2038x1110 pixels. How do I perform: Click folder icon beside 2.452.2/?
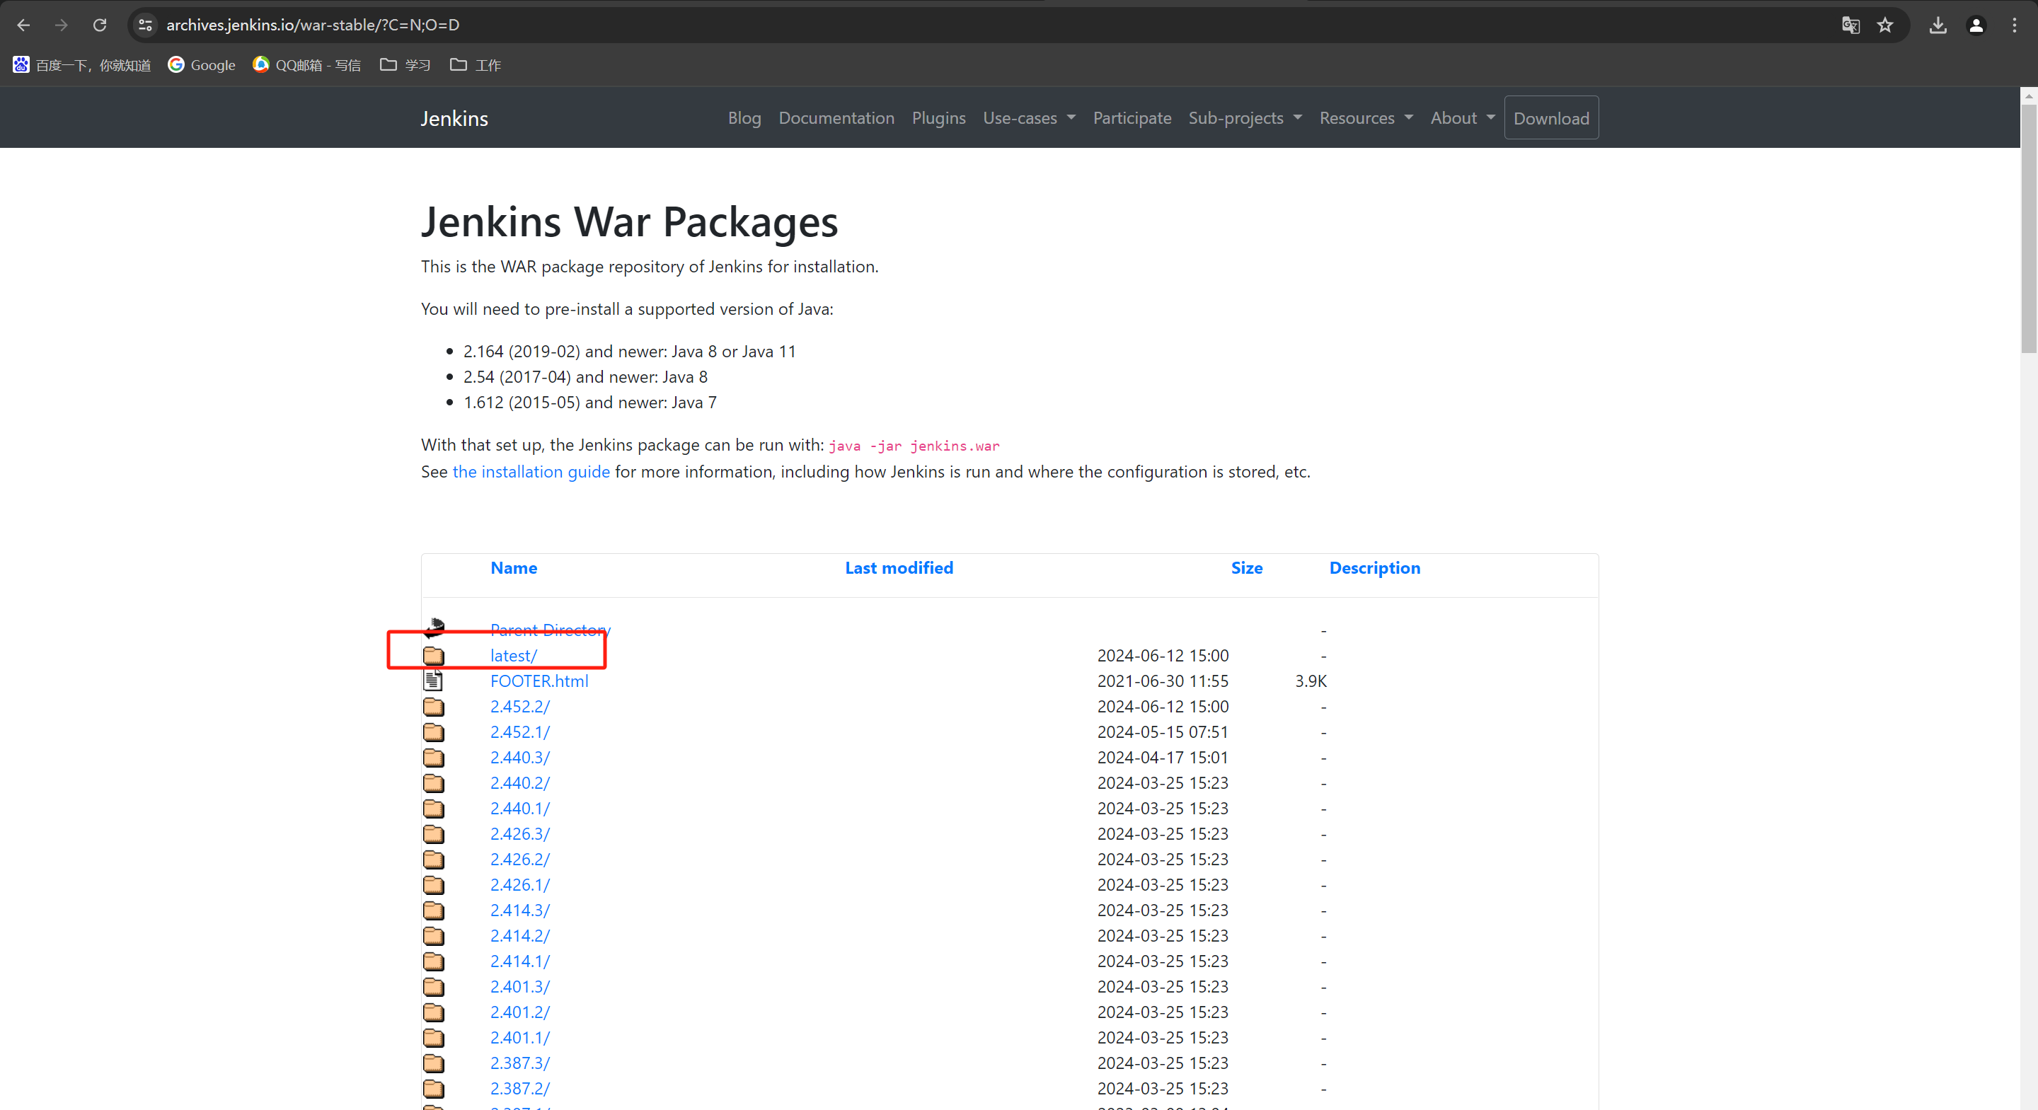(x=434, y=707)
